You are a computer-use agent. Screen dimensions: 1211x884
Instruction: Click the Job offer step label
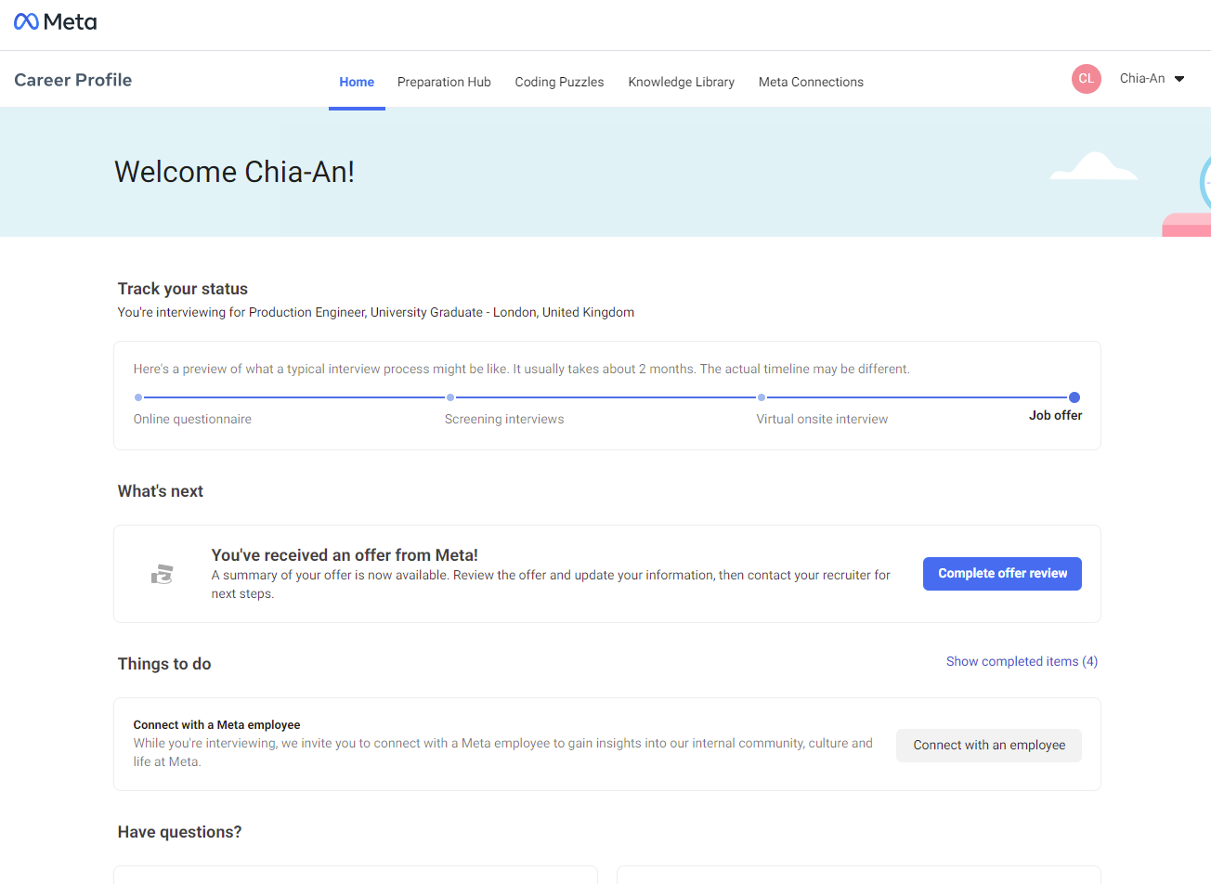pos(1055,416)
